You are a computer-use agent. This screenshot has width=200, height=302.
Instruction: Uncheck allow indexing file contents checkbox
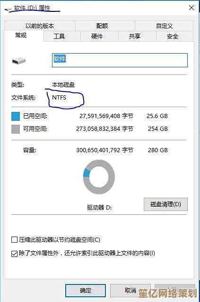14,254
